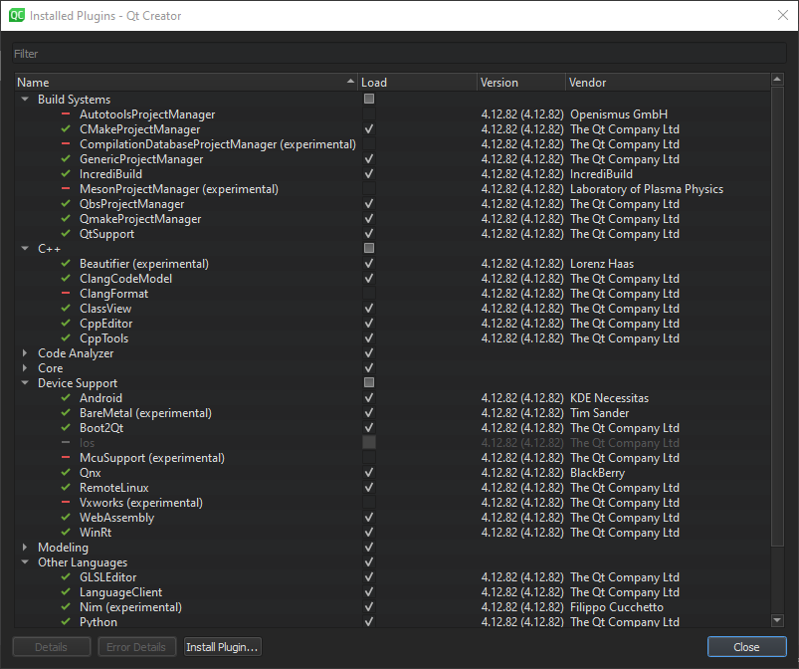Click the Install Plugin button
This screenshot has width=799, height=669.
(x=222, y=646)
